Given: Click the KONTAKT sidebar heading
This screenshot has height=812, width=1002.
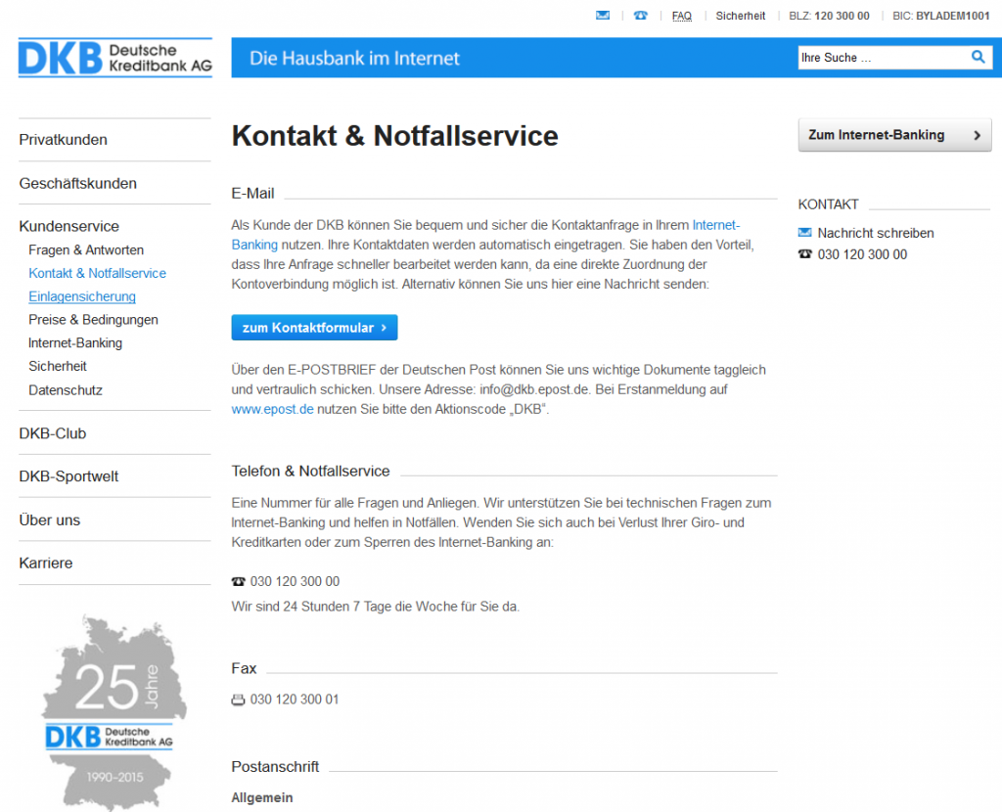Looking at the screenshot, I should pyautogui.click(x=828, y=204).
